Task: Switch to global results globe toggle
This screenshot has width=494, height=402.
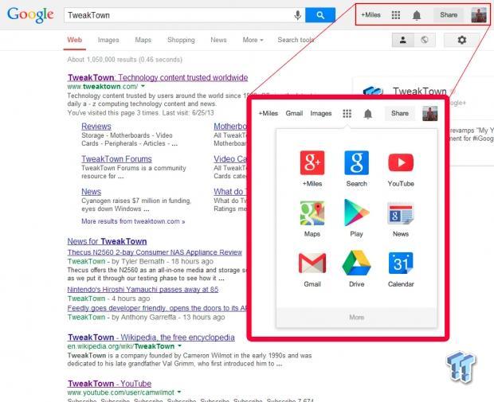Action: 425,40
